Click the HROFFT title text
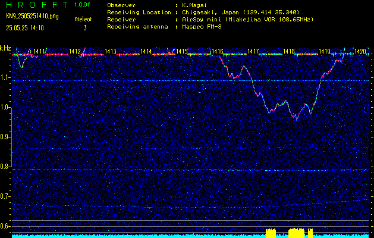Viewport: 374px width, 238px height. pyautogui.click(x=37, y=5)
